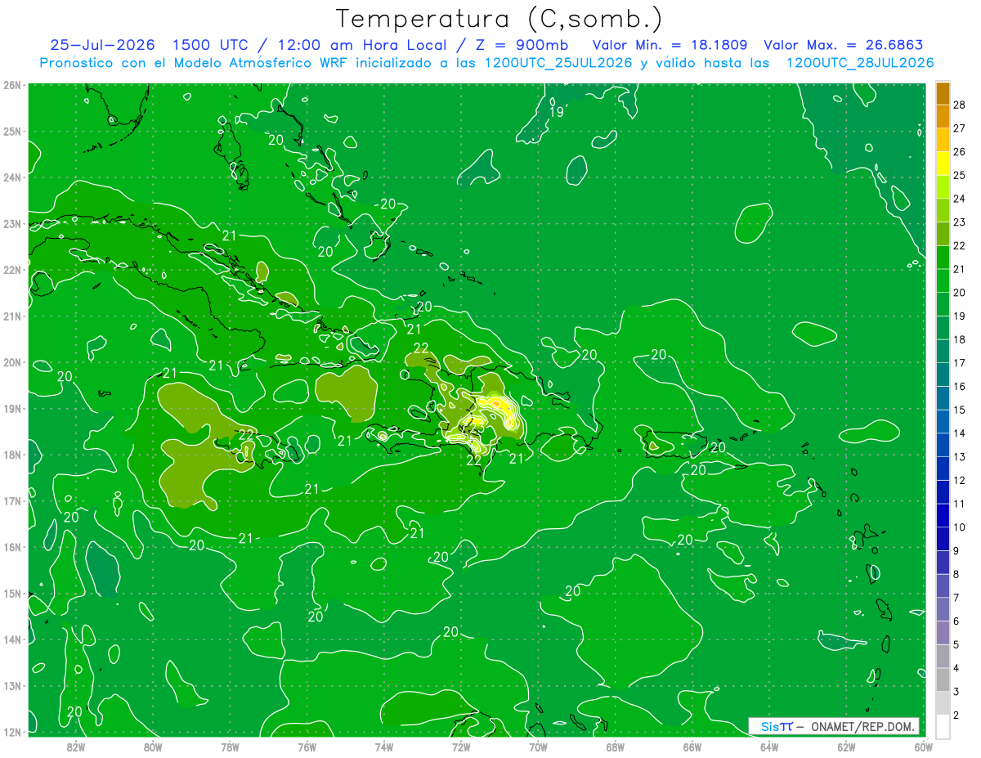Click legend scale value 28
This screenshot has height=758, width=981.
point(959,105)
